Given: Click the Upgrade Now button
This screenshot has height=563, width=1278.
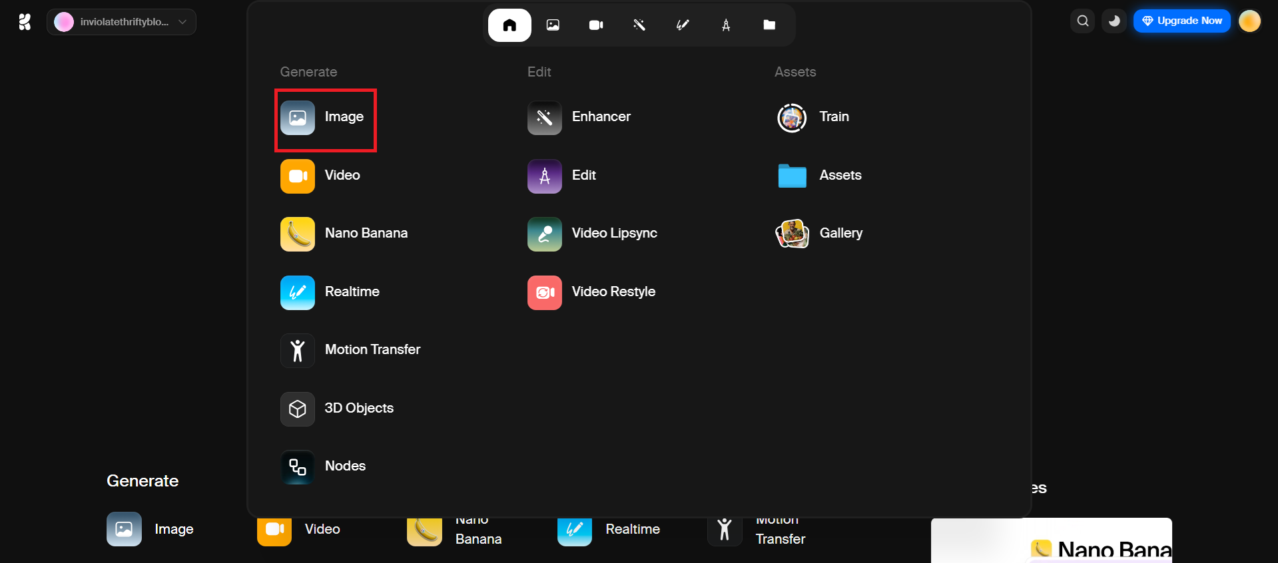Looking at the screenshot, I should pyautogui.click(x=1182, y=21).
